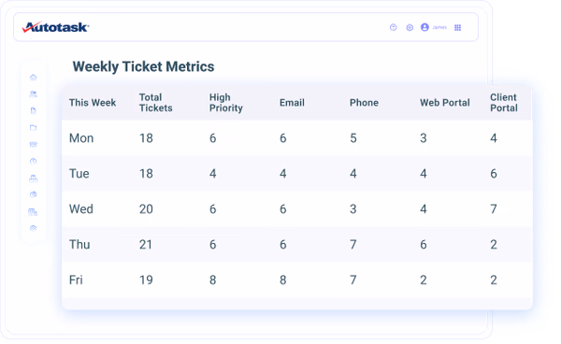Click Tue's Client Portal value 6
This screenshot has width=561, height=344.
coord(494,174)
